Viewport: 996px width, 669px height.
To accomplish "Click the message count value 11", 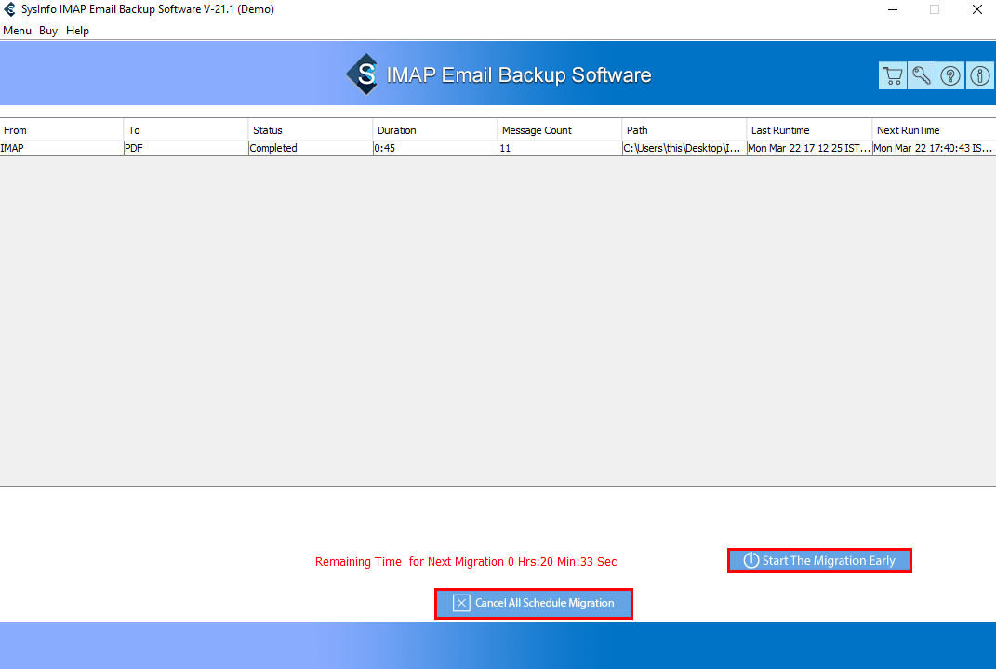I will 560,148.
